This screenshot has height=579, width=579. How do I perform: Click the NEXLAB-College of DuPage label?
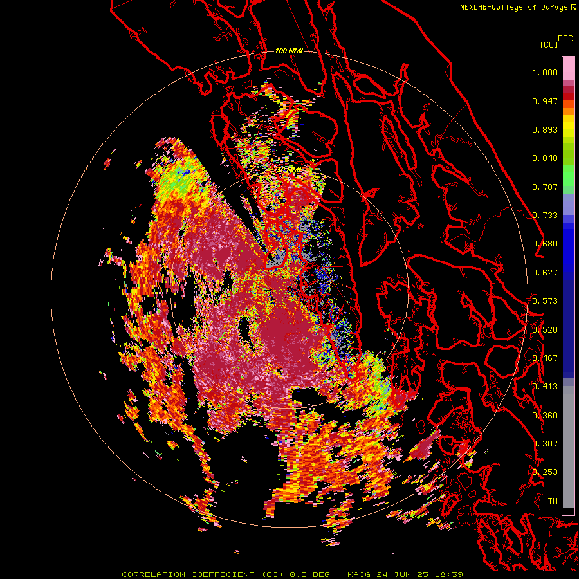[515, 7]
